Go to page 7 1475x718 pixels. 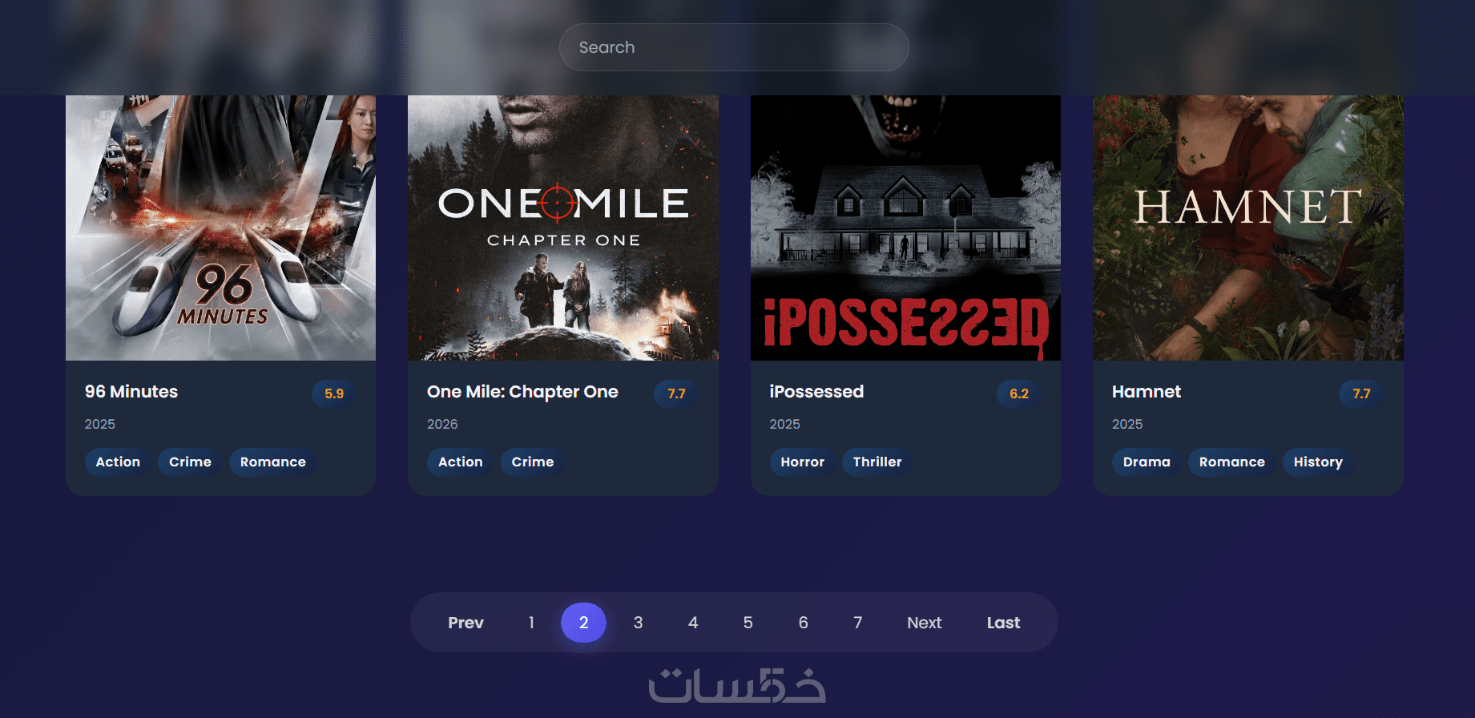tap(858, 623)
